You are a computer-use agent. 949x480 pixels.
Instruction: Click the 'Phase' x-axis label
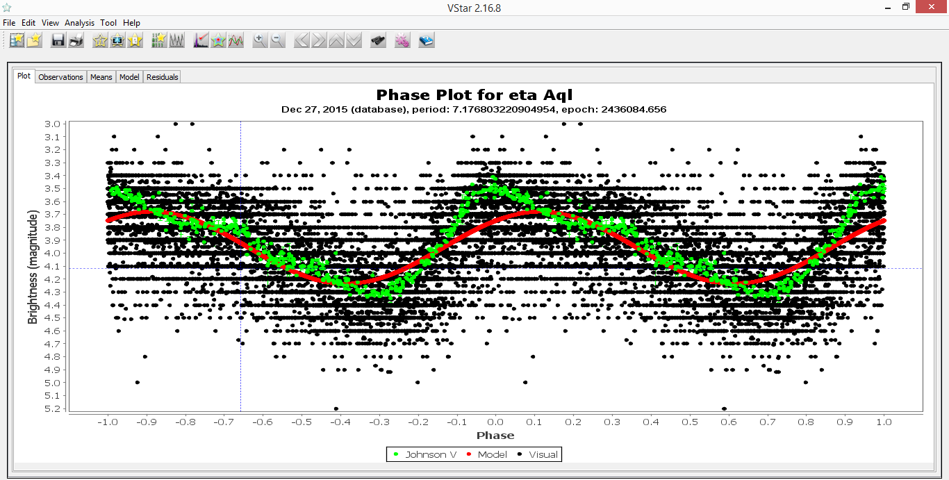click(495, 436)
